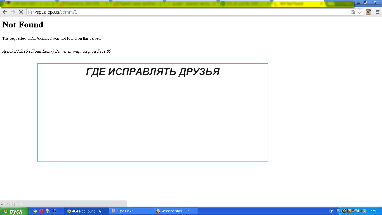Open the UK keyboard language selector
Screen dimensions: 382x215
click(x=331, y=211)
